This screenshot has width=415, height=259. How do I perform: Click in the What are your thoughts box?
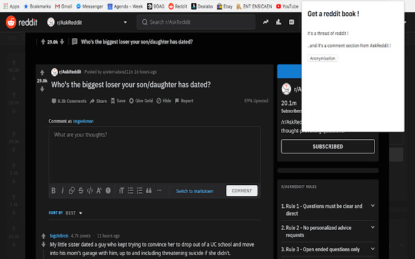coord(154,155)
